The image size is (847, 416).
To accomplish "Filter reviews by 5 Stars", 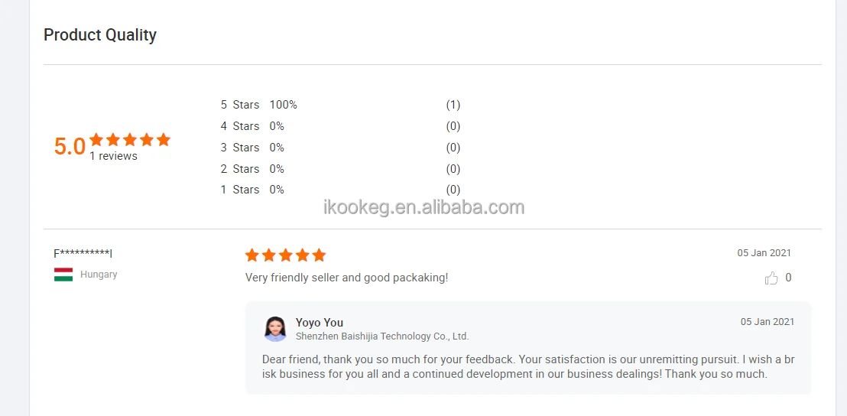I will pyautogui.click(x=240, y=105).
